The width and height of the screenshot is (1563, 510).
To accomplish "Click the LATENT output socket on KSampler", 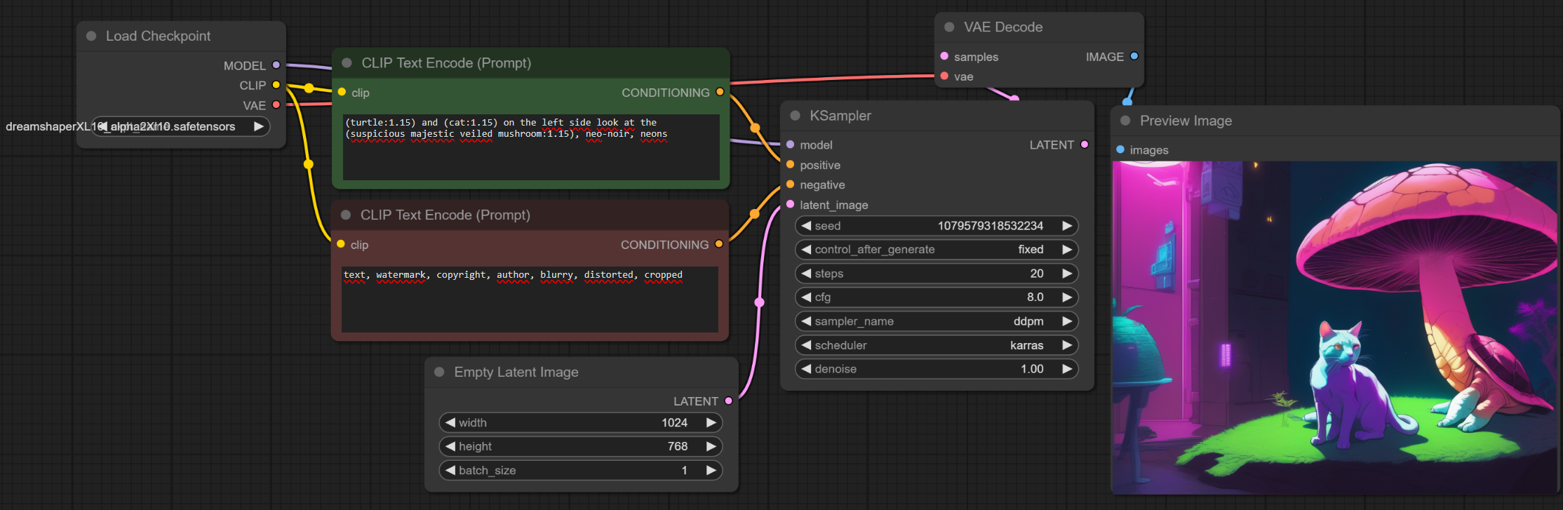I will pos(1085,145).
